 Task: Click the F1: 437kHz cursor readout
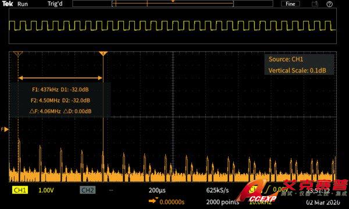pyautogui.click(x=60, y=89)
